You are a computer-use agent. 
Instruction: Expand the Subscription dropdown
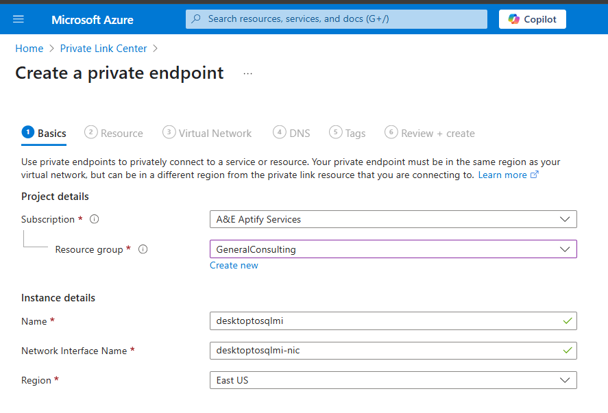click(393, 219)
